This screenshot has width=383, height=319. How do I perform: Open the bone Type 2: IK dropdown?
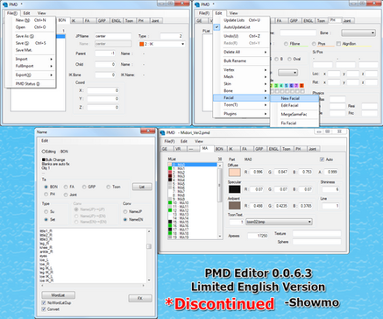(x=162, y=44)
